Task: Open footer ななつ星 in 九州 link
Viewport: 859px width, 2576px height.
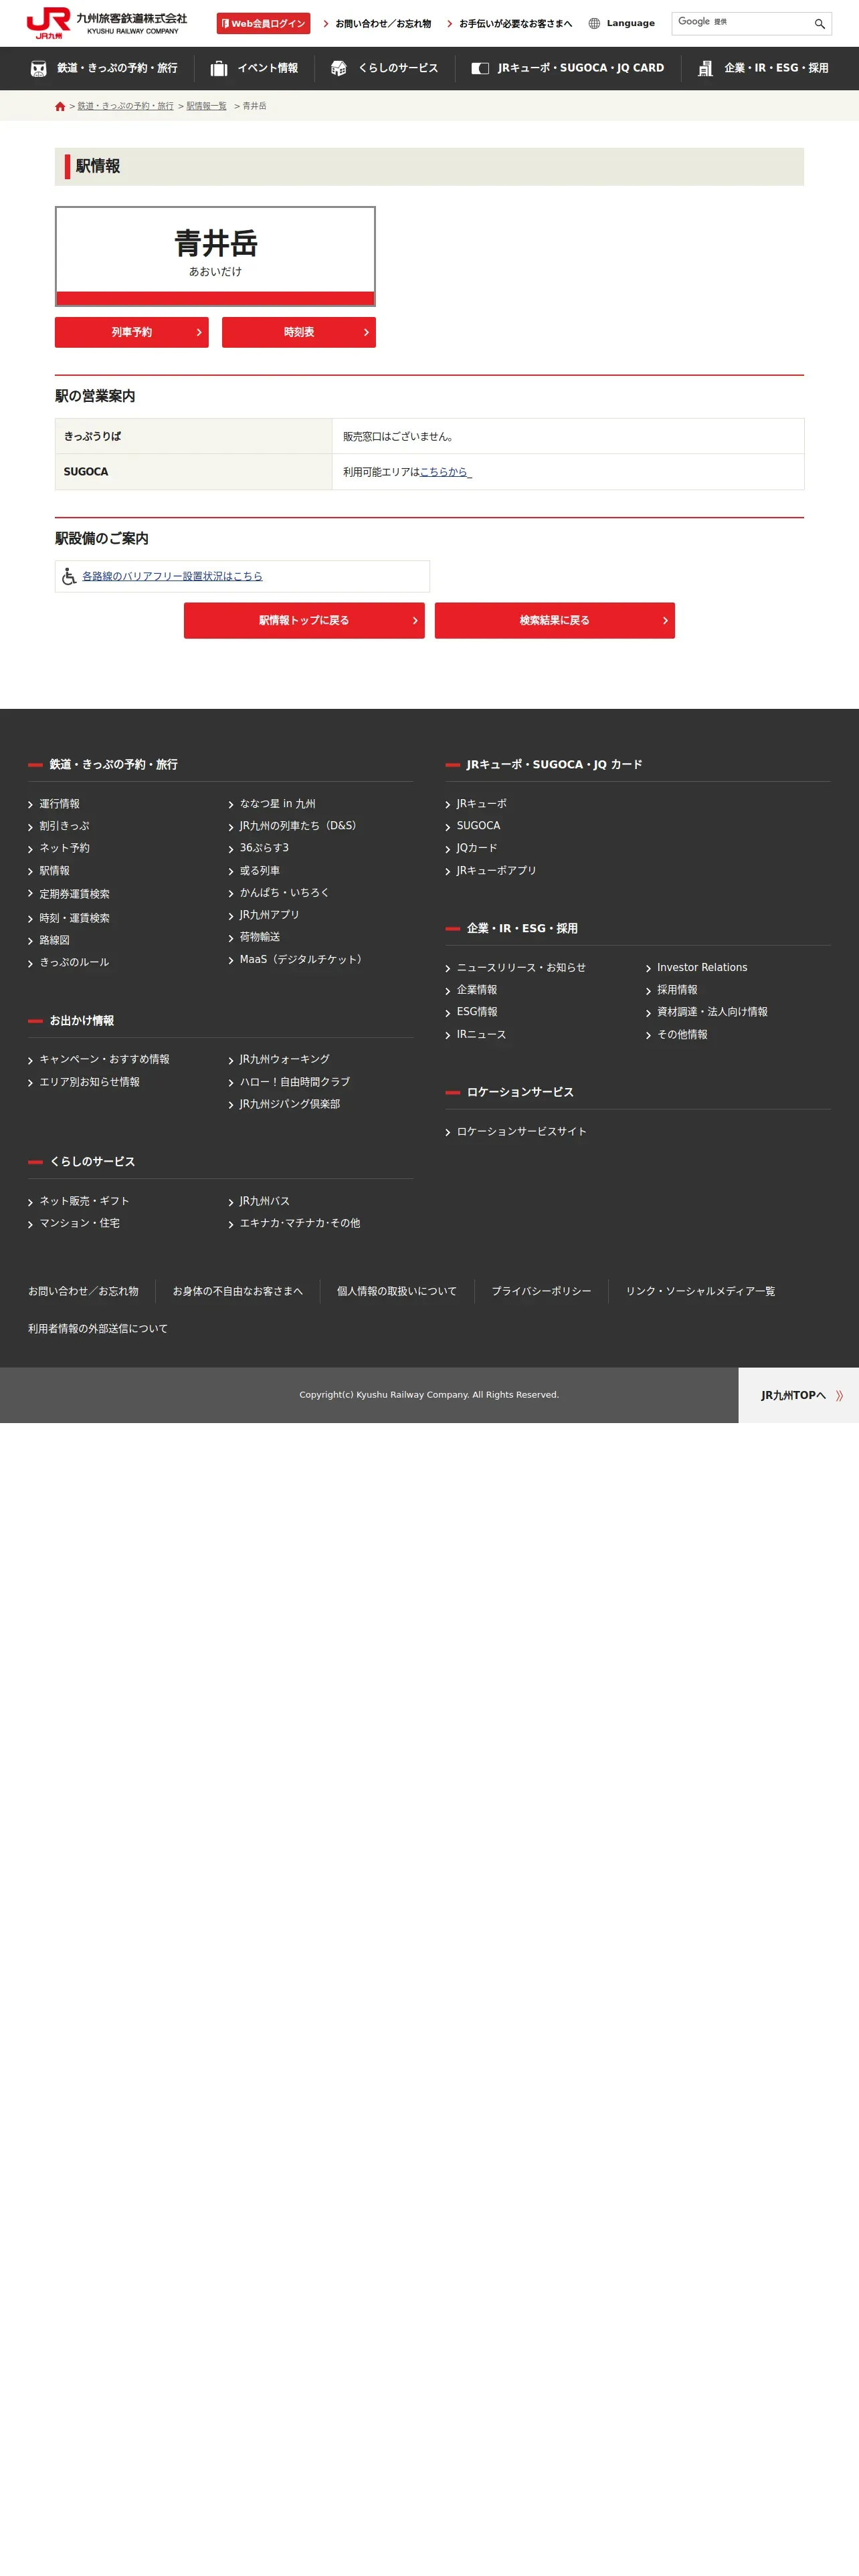Action: point(277,804)
